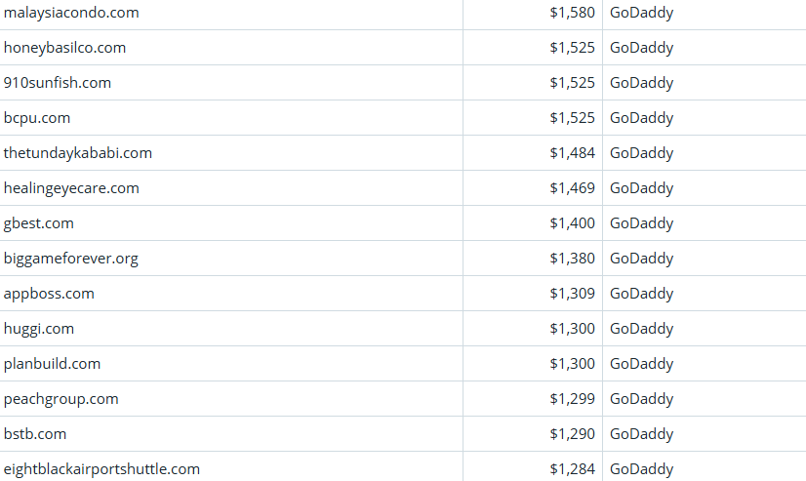
Task: Click GoDaddy venue beside malaysiacondo.com
Action: click(x=642, y=13)
